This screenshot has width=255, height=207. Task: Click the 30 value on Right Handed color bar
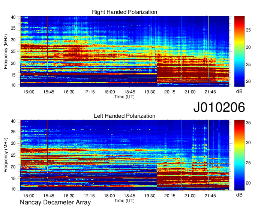pyautogui.click(x=248, y=47)
